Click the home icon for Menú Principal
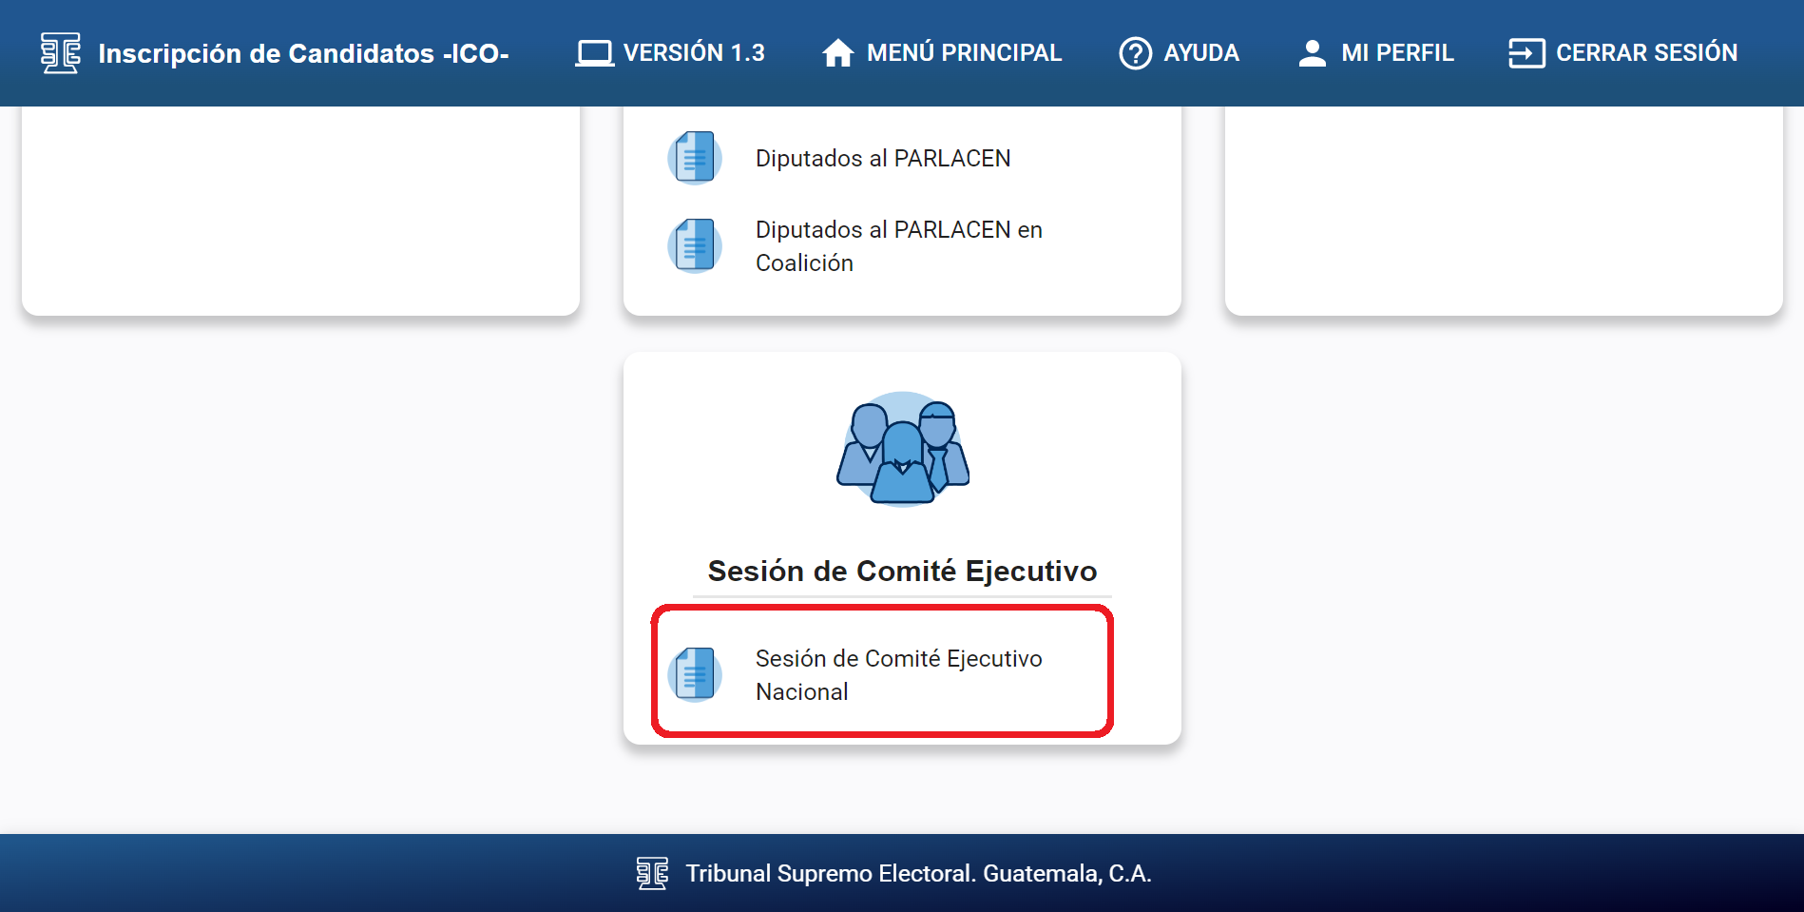The height and width of the screenshot is (912, 1804). 837,53
